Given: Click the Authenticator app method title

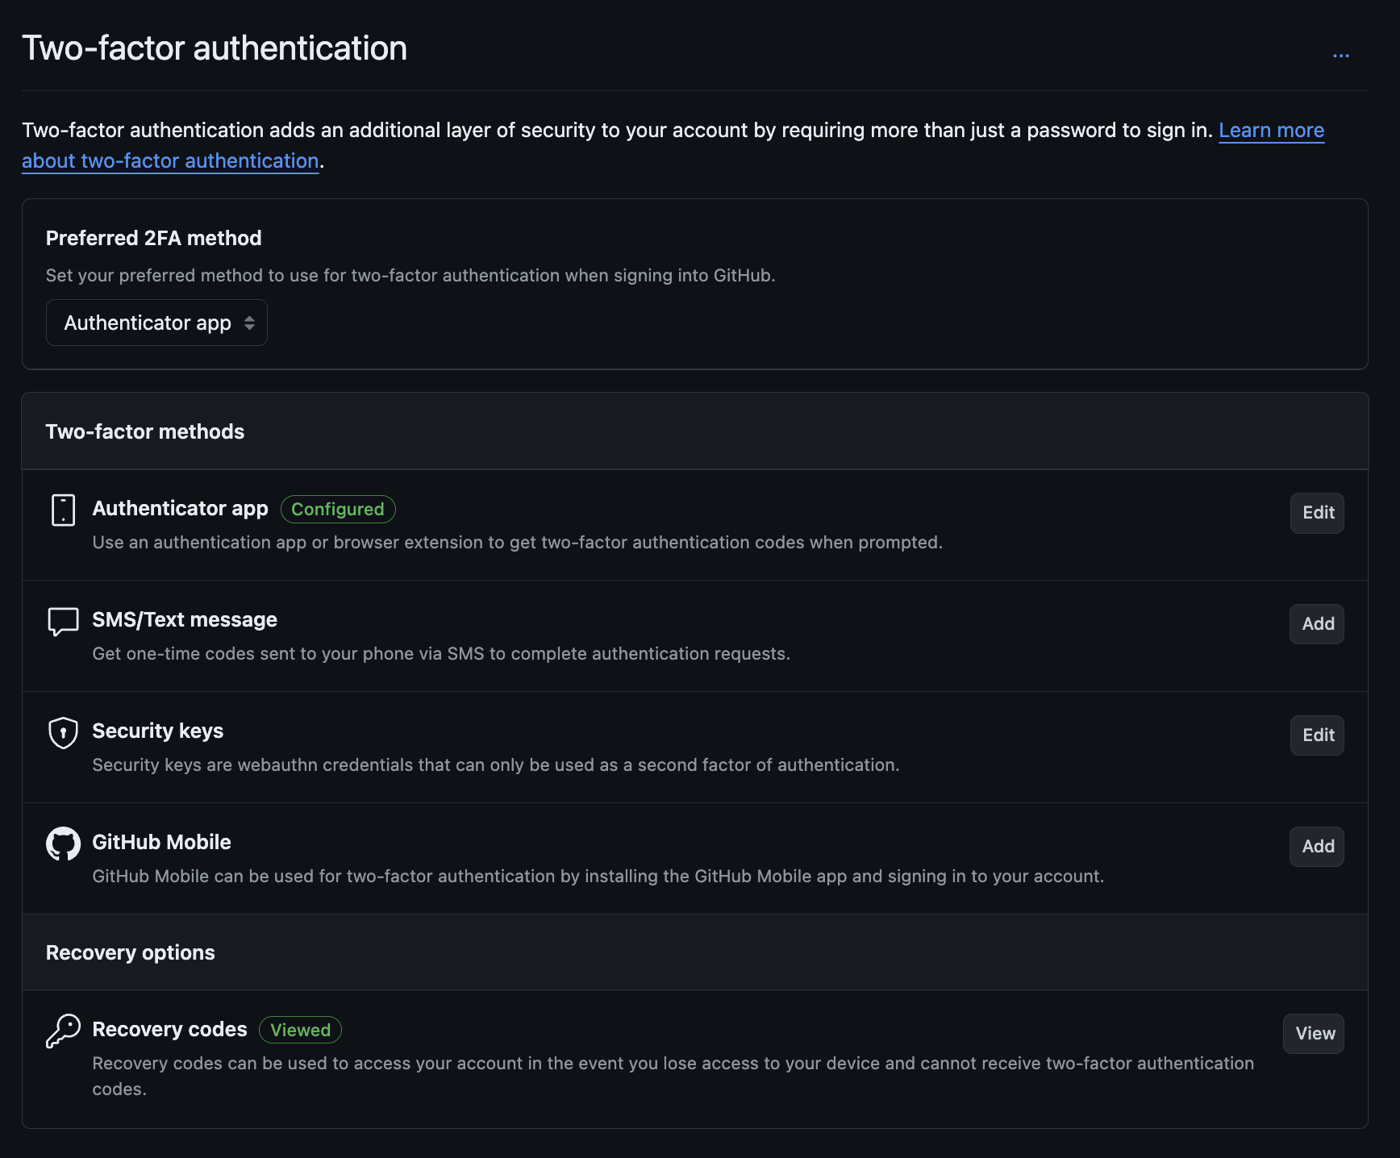Looking at the screenshot, I should [x=181, y=508].
